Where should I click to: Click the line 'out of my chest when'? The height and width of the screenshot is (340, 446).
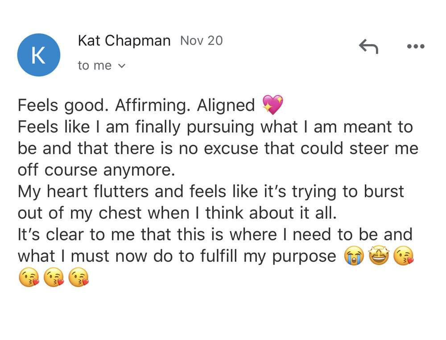177,213
